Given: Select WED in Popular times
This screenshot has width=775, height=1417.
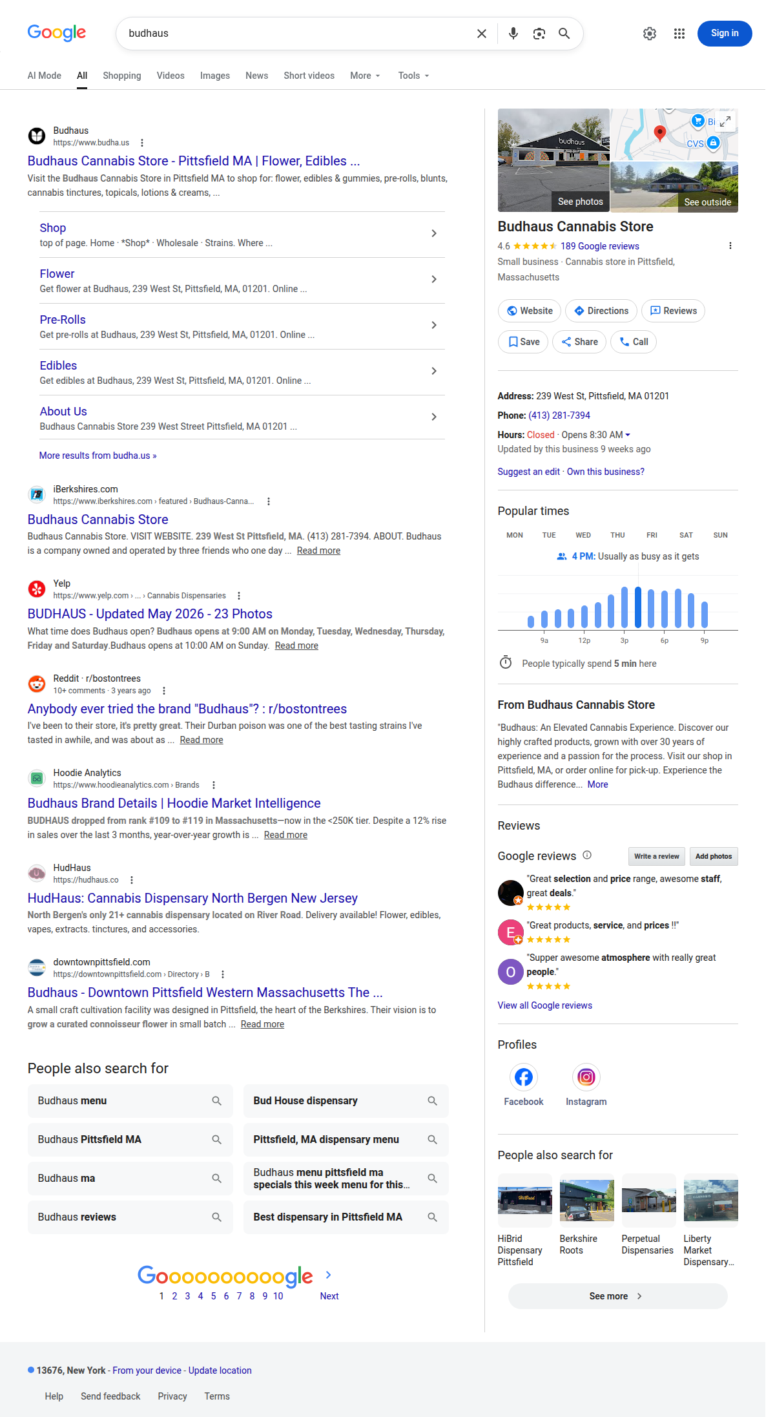Looking at the screenshot, I should point(583,535).
